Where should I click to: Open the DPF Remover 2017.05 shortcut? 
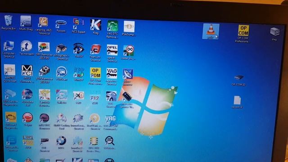44,47
